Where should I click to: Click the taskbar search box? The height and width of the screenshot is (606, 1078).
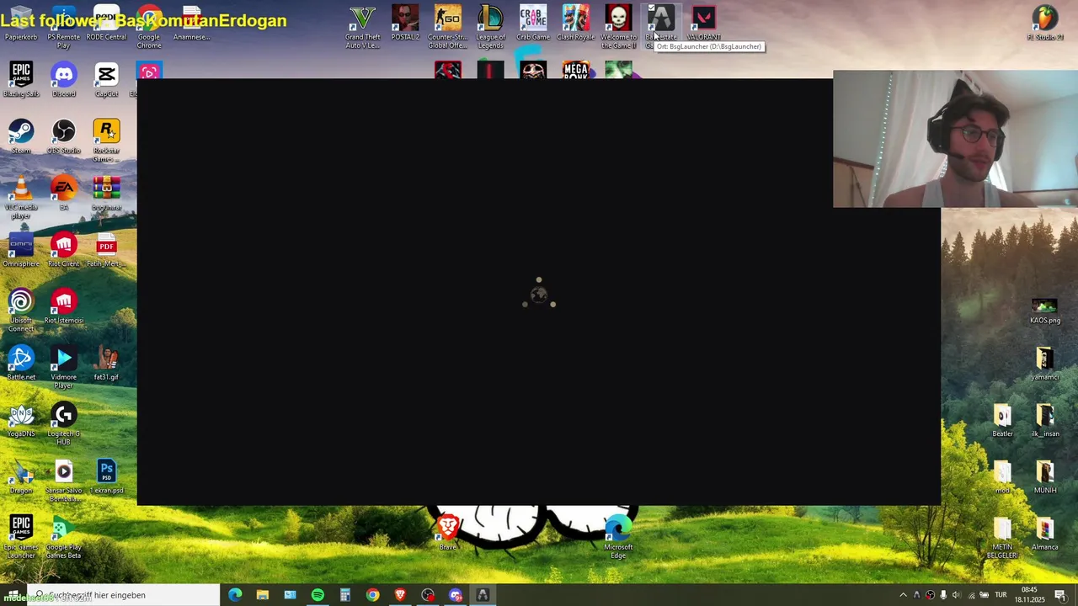(123, 595)
